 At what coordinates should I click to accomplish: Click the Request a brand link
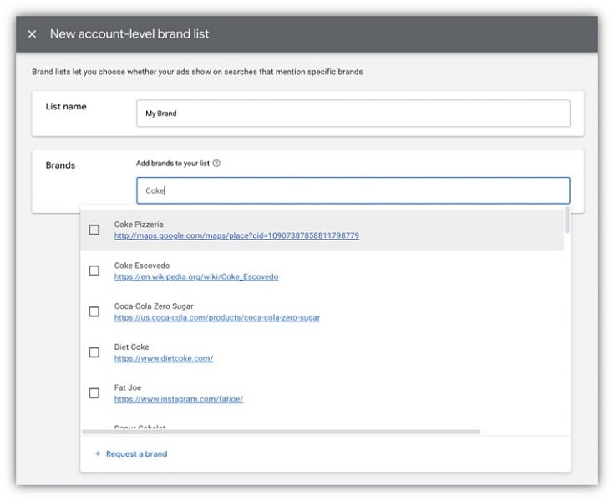(x=136, y=453)
